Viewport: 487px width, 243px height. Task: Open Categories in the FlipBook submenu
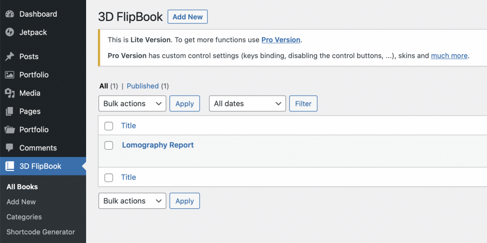point(24,217)
